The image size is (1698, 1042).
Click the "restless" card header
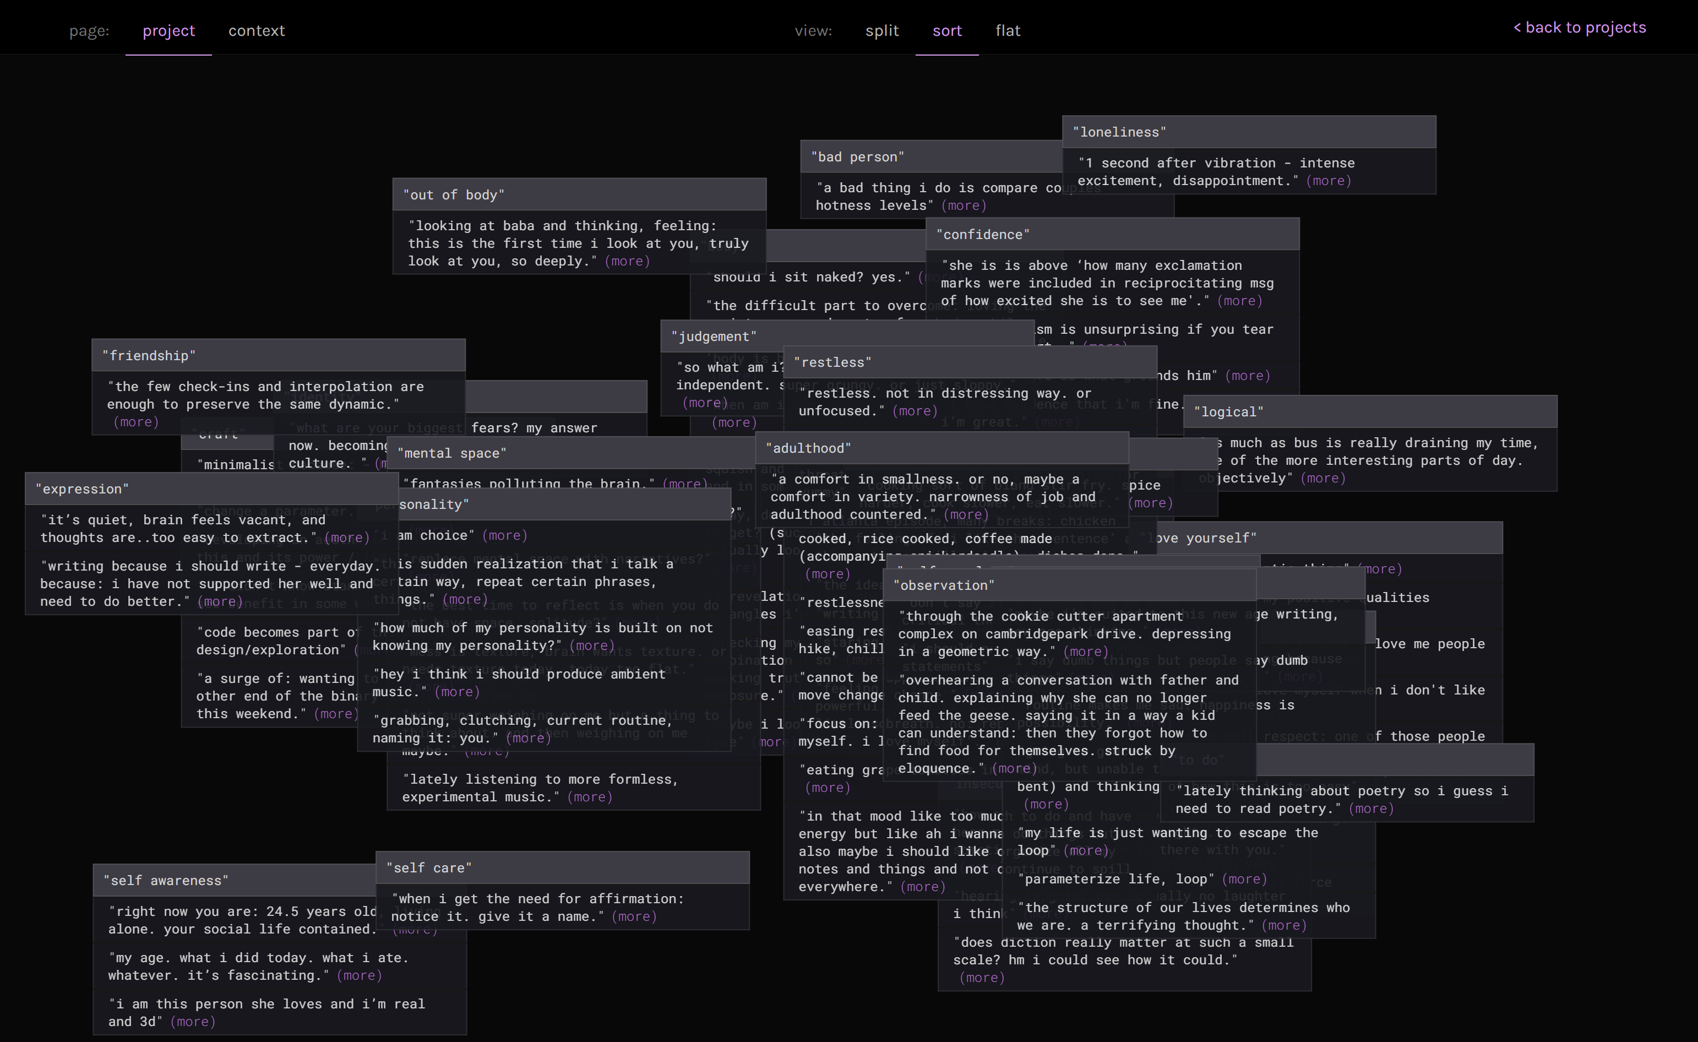click(970, 362)
